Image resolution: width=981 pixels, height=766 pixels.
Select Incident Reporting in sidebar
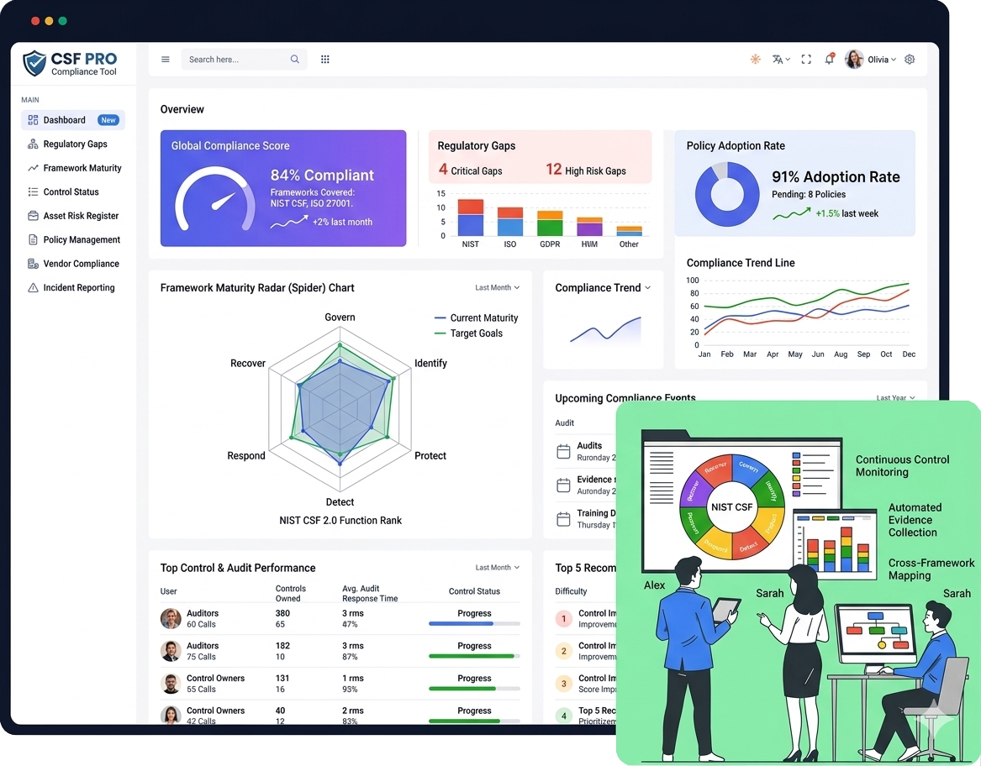point(78,288)
